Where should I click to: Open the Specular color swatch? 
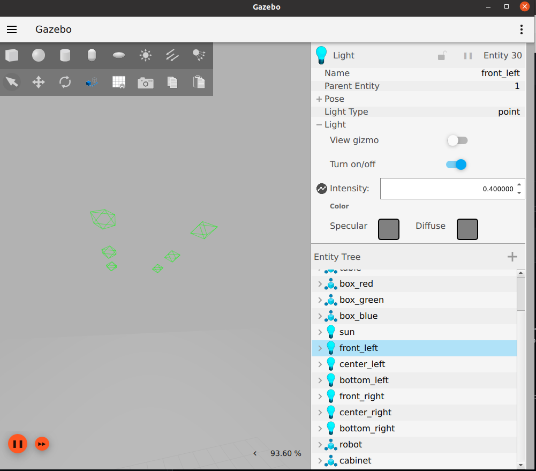(x=389, y=229)
